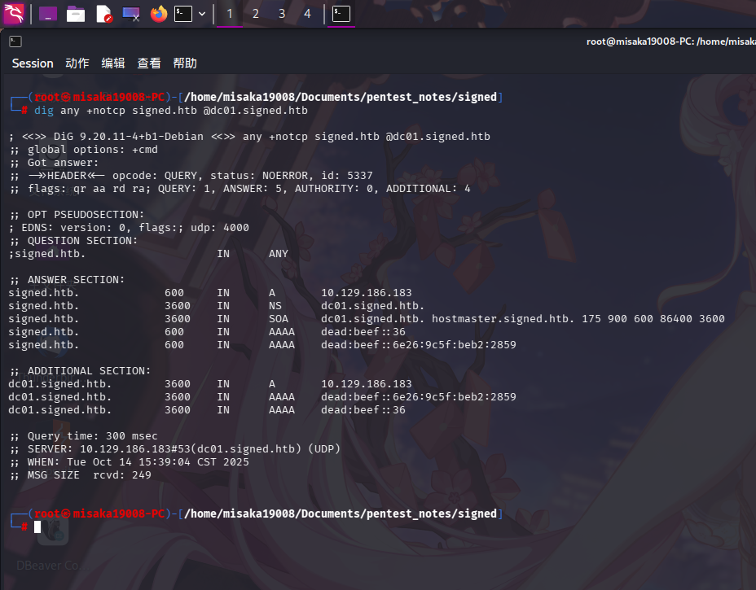Open the Session menu
This screenshot has height=590, width=756.
33,63
